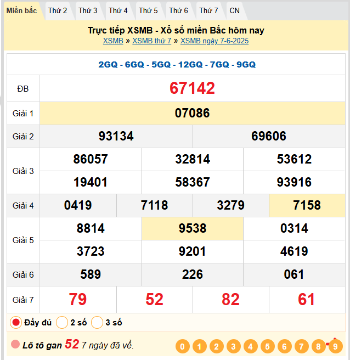The height and width of the screenshot is (360, 350).
Task: Click the Giải 5 number 4619
Action: pyautogui.click(x=294, y=251)
